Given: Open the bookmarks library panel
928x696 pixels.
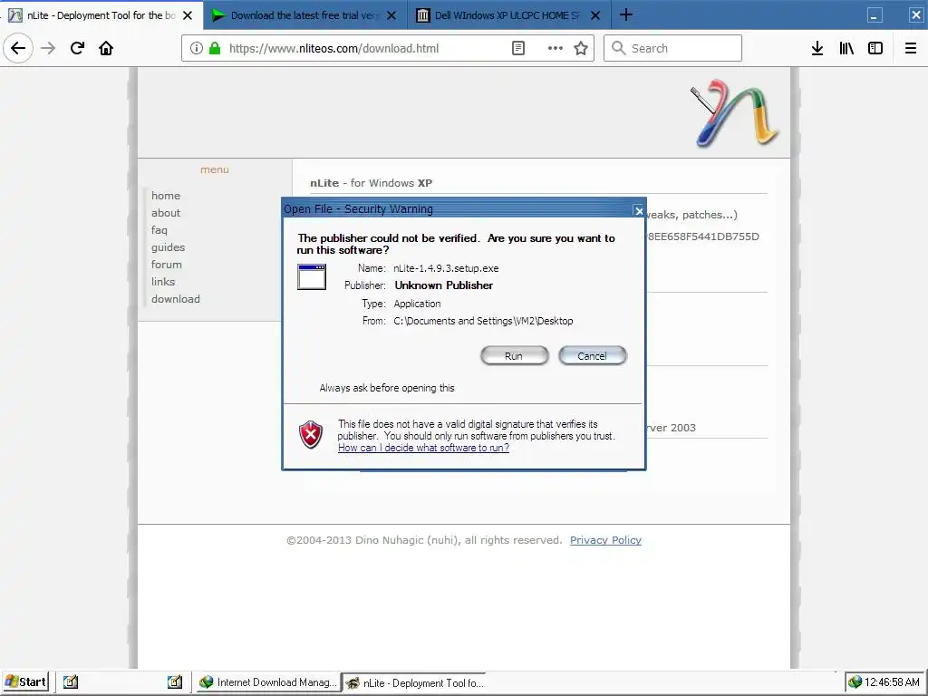Looking at the screenshot, I should (846, 48).
